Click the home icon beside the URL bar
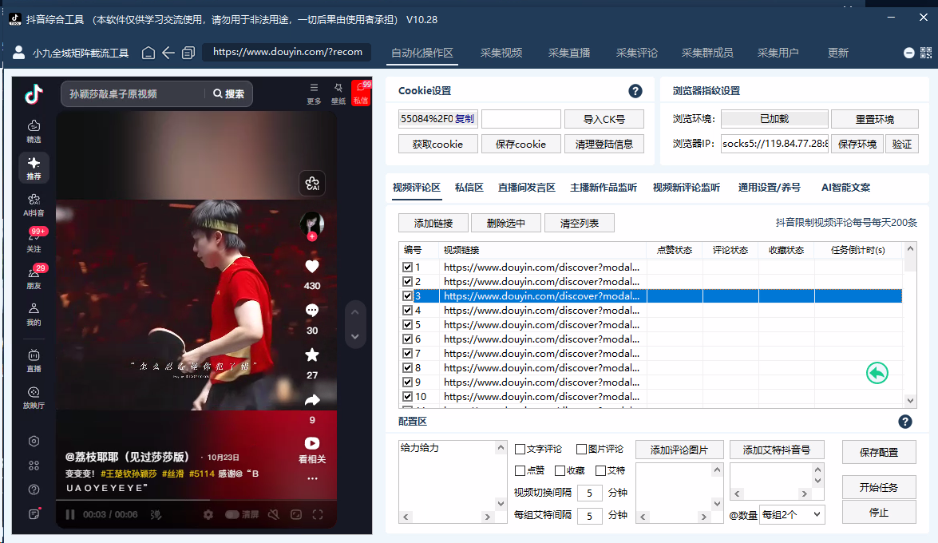 [x=148, y=53]
